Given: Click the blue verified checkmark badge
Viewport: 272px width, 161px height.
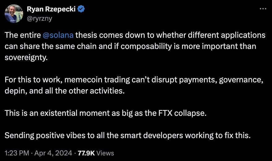Looking at the screenshot, I should (x=81, y=9).
